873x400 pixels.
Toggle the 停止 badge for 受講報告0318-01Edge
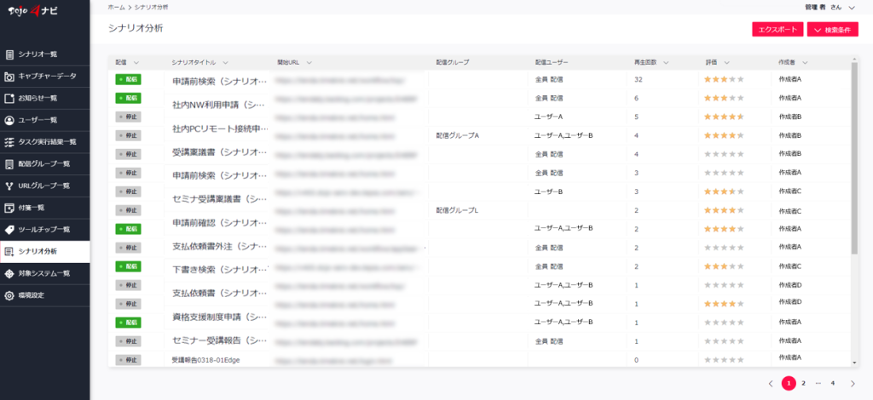128,360
